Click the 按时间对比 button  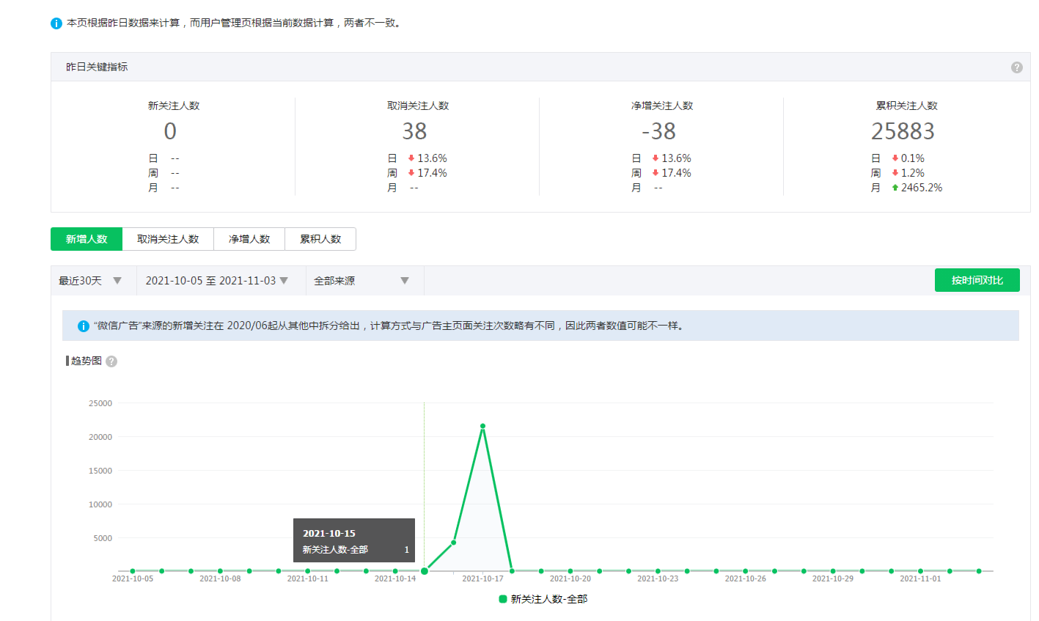(x=977, y=280)
